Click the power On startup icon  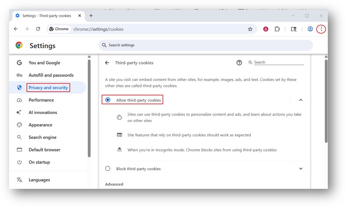click(19, 162)
